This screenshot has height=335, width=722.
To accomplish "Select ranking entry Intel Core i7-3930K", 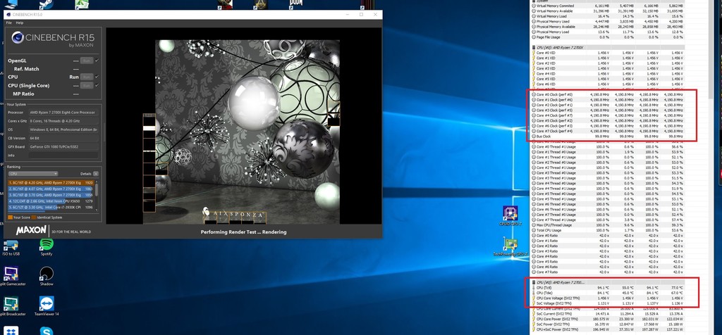I will pos(51,207).
